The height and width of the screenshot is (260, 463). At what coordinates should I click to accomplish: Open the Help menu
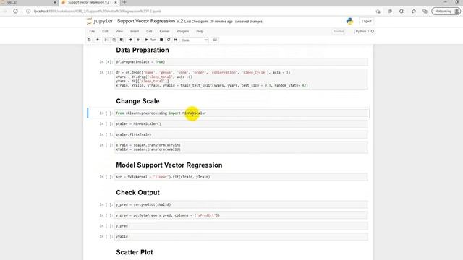pyautogui.click(x=200, y=31)
